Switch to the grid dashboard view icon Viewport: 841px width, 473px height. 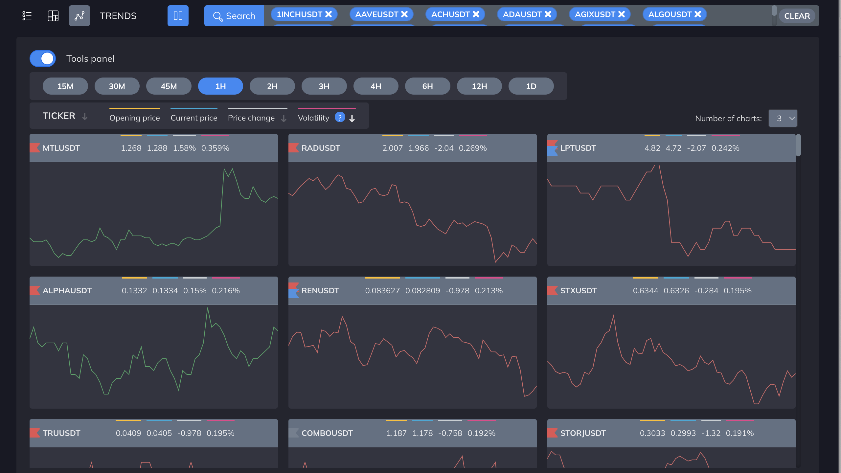pos(53,16)
